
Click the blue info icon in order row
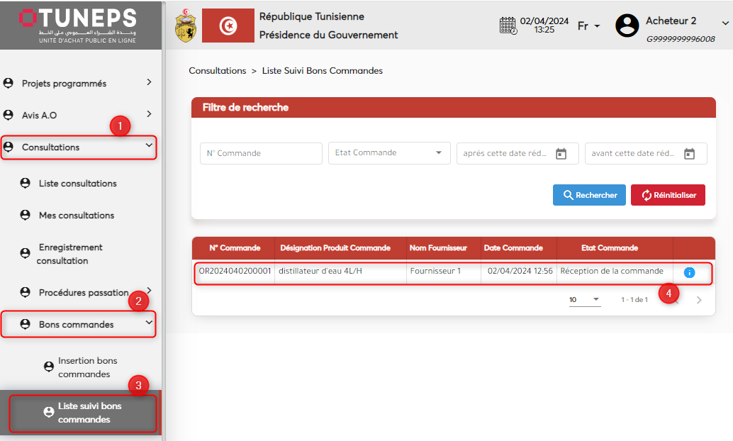(689, 272)
